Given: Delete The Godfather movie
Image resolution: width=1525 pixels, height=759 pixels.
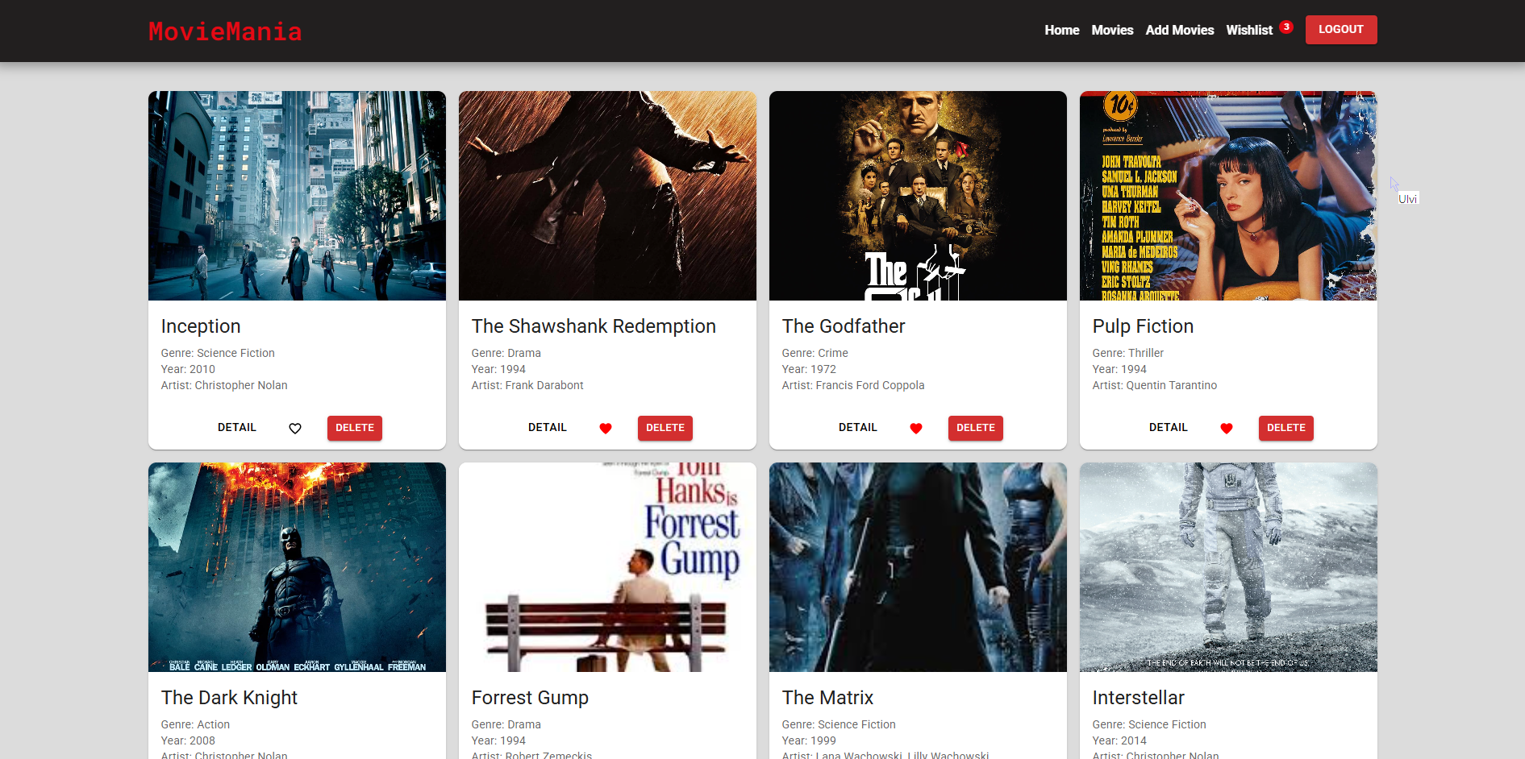Looking at the screenshot, I should [976, 428].
